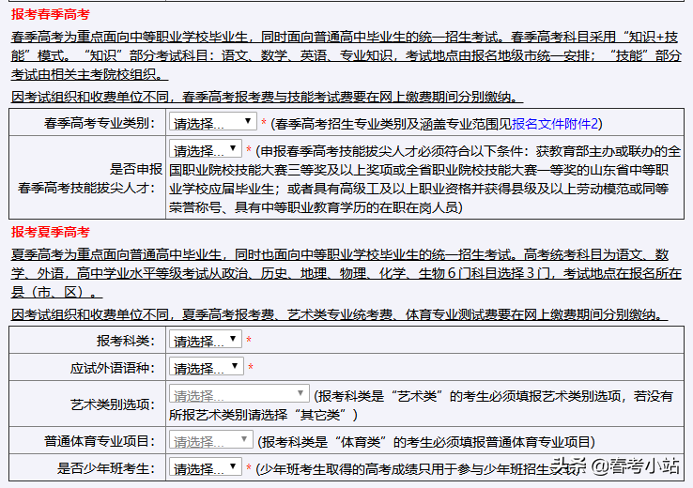Click the note about 体育类 applicants
The height and width of the screenshot is (488, 693).
(x=426, y=442)
